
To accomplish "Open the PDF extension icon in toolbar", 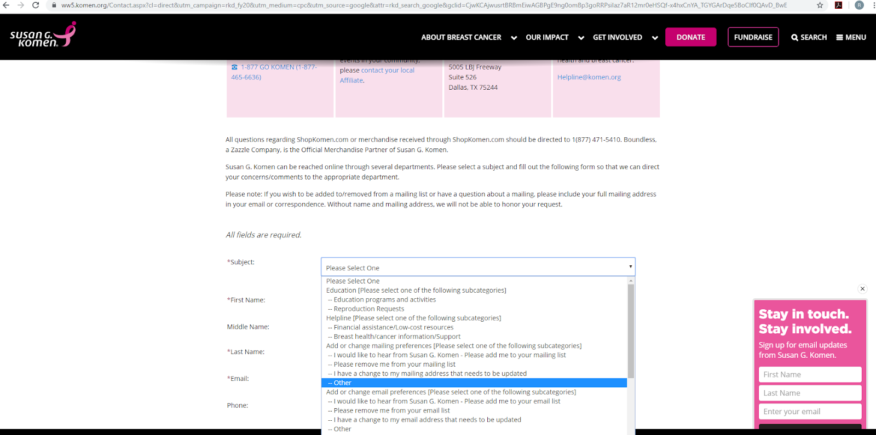I will pos(838,5).
